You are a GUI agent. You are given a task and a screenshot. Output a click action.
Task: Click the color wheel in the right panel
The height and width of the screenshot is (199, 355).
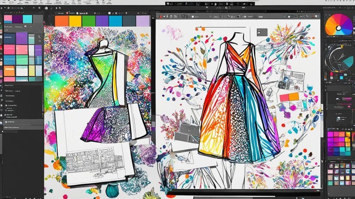(339, 25)
